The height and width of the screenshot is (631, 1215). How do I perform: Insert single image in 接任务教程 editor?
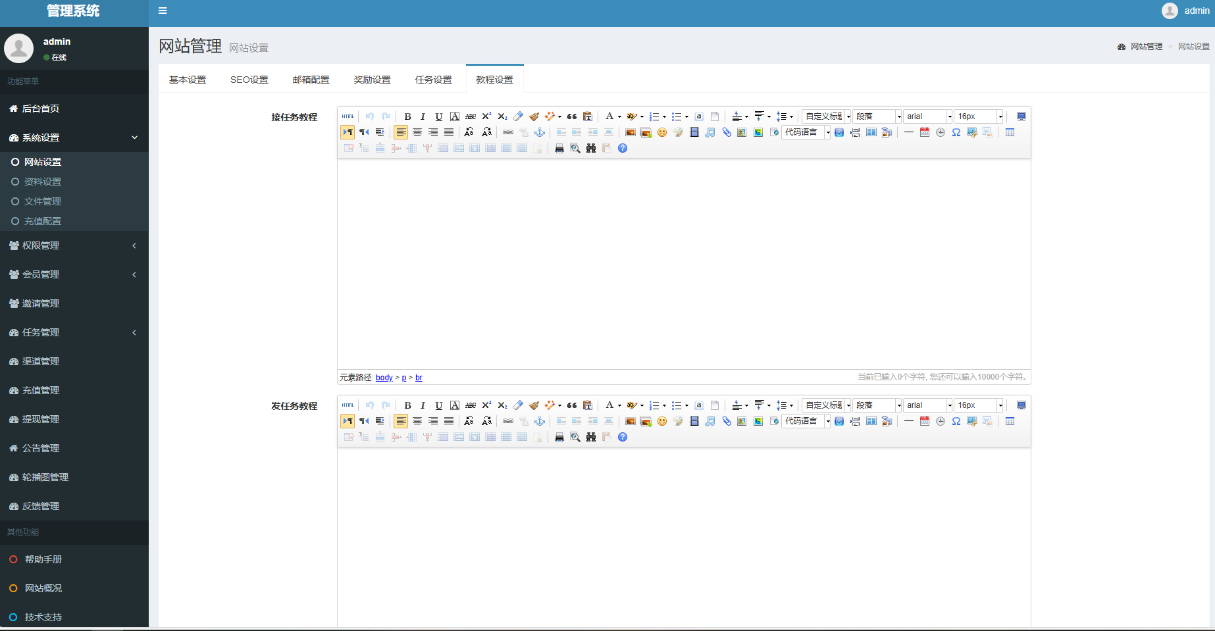click(x=630, y=132)
